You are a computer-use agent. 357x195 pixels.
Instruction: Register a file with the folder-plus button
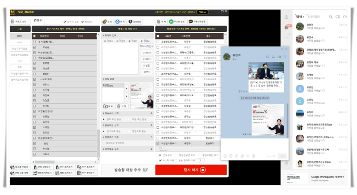[x=108, y=106]
